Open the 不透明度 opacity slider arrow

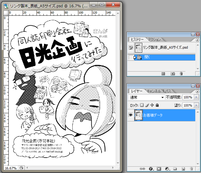click(196, 97)
